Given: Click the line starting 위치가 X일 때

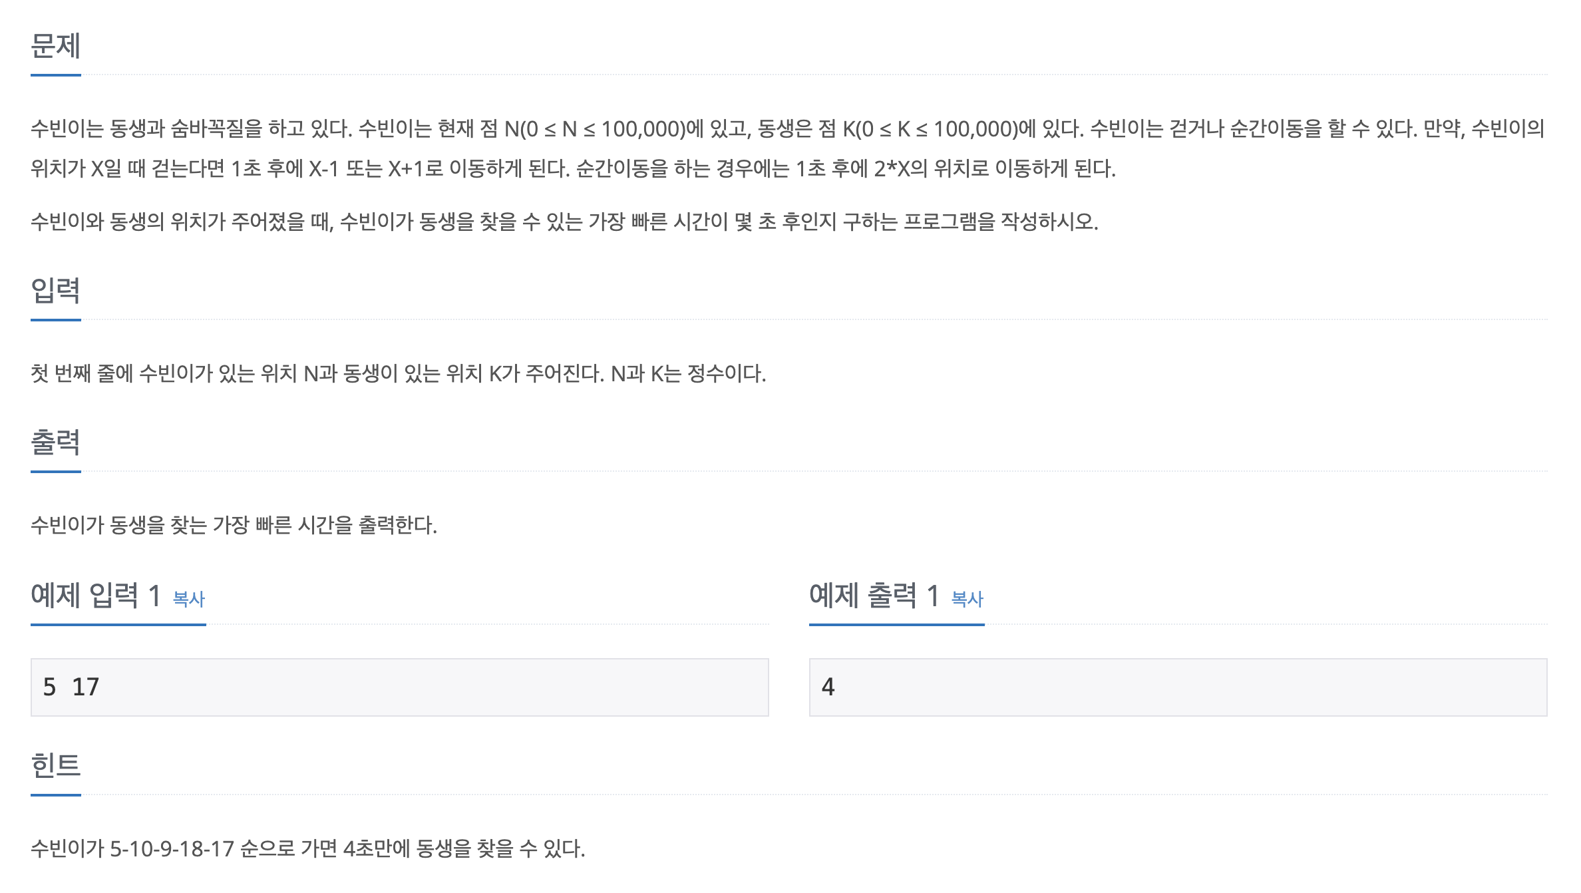Looking at the screenshot, I should pyautogui.click(x=573, y=168).
